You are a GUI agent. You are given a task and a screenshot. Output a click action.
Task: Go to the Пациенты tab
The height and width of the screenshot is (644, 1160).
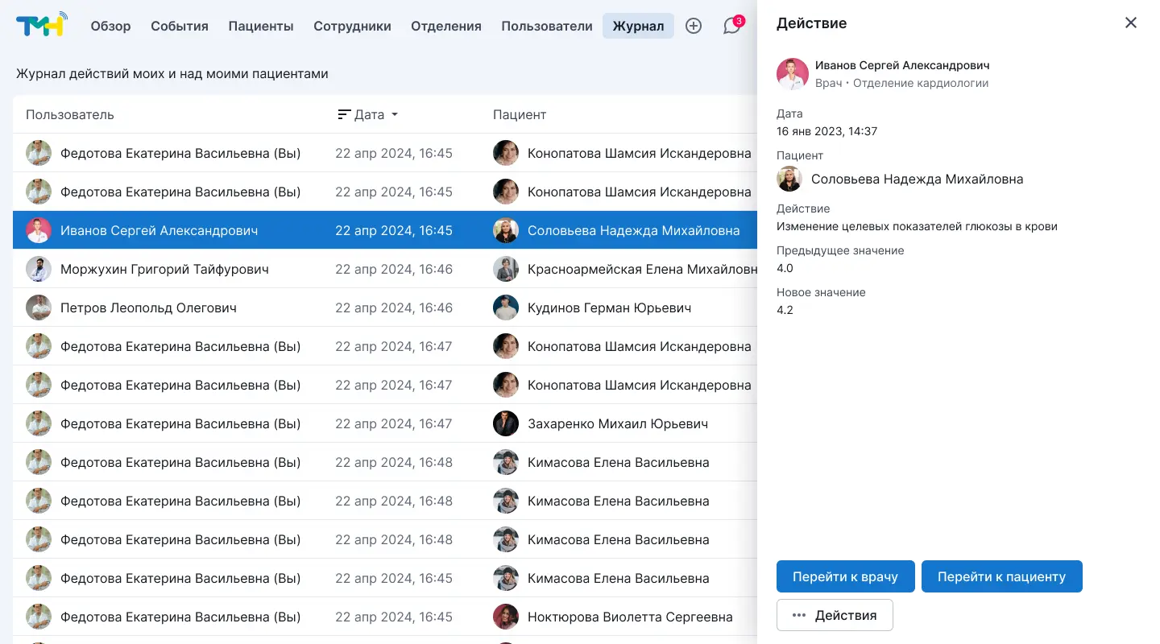coord(261,26)
